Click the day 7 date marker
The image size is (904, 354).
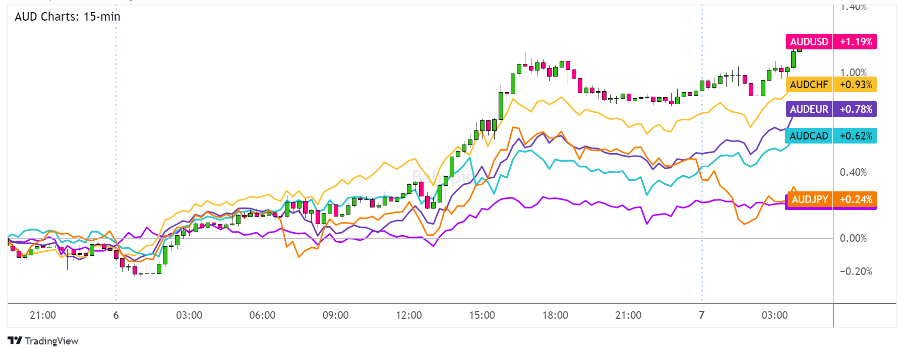coord(701,315)
